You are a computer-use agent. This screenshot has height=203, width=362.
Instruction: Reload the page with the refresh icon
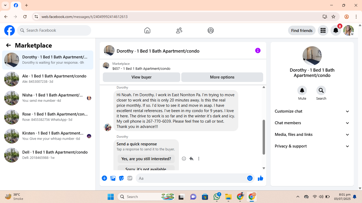tap(25, 17)
